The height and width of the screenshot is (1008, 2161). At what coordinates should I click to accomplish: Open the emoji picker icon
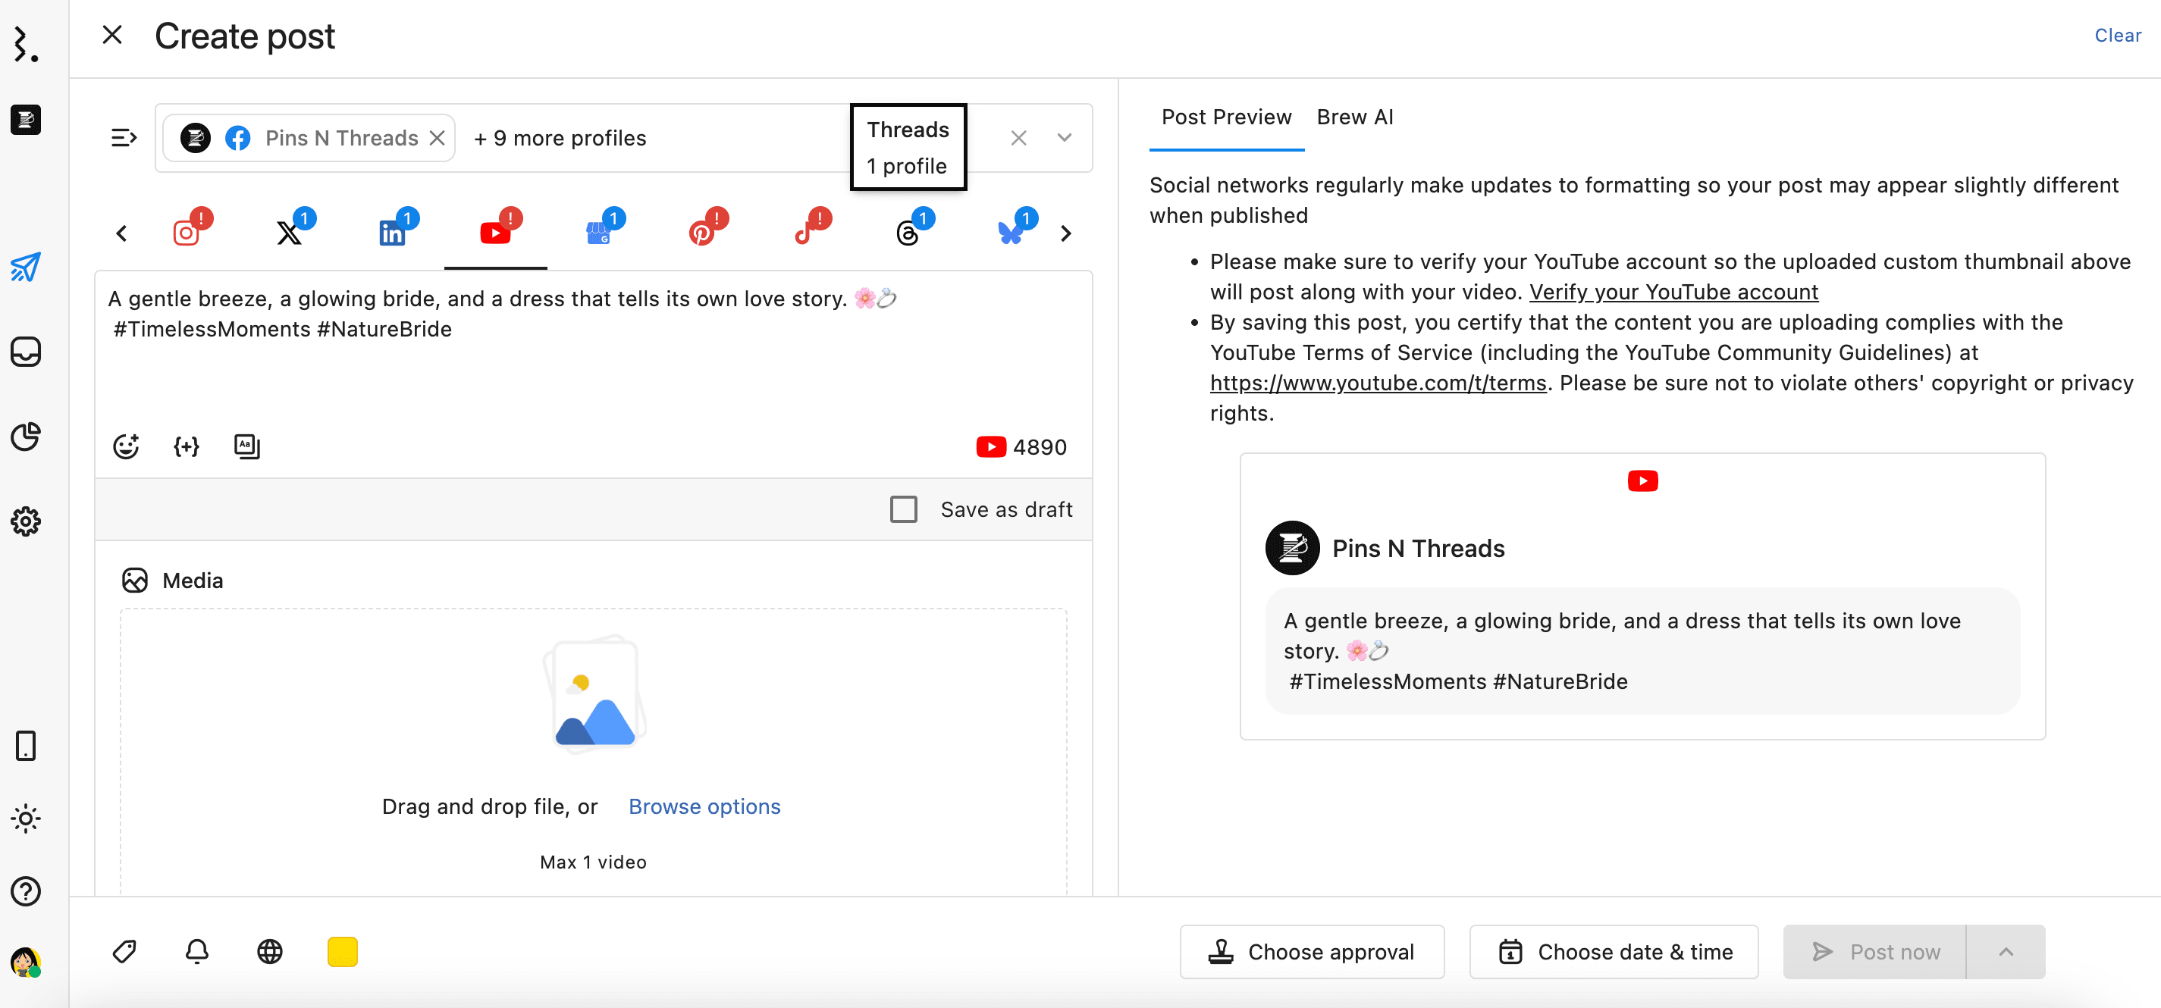click(x=126, y=446)
